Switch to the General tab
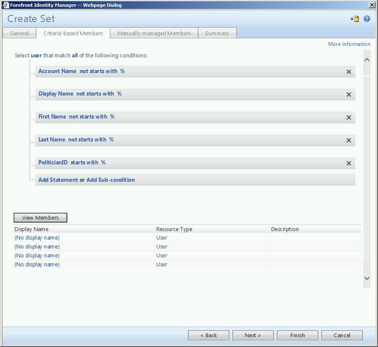Screen dimensions: 378x347 [20, 33]
